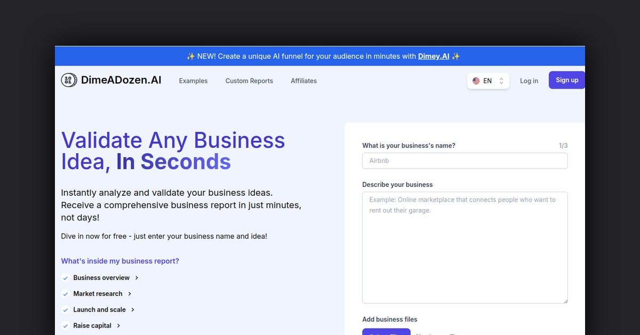Image resolution: width=640 pixels, height=335 pixels.
Task: Expand the Launch and scale chevron
Action: [x=133, y=310]
